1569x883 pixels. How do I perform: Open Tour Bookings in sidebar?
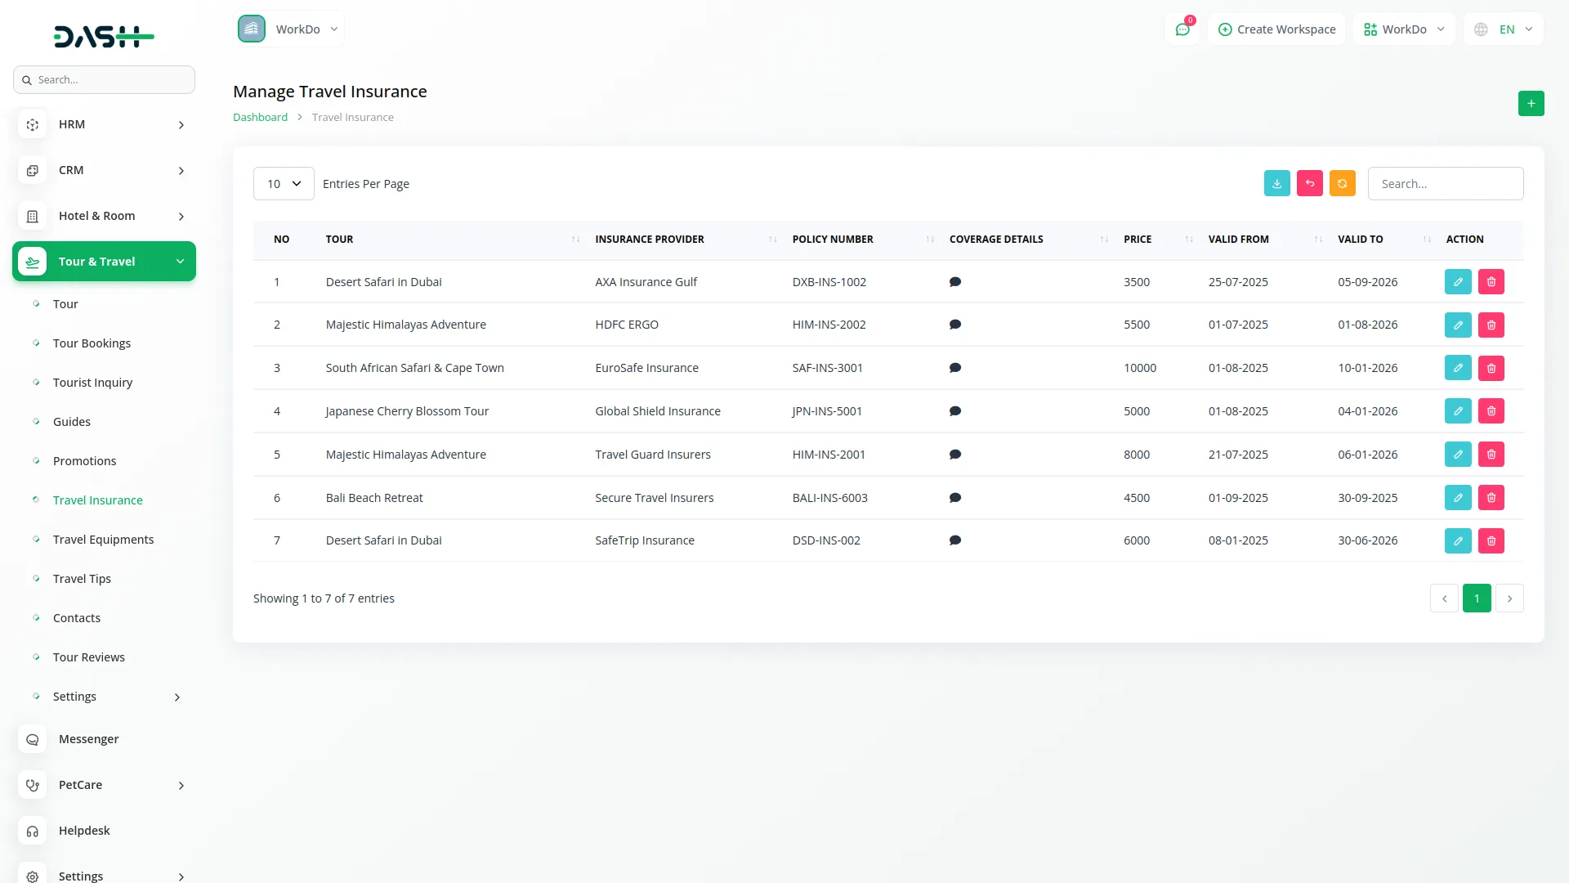92,343
